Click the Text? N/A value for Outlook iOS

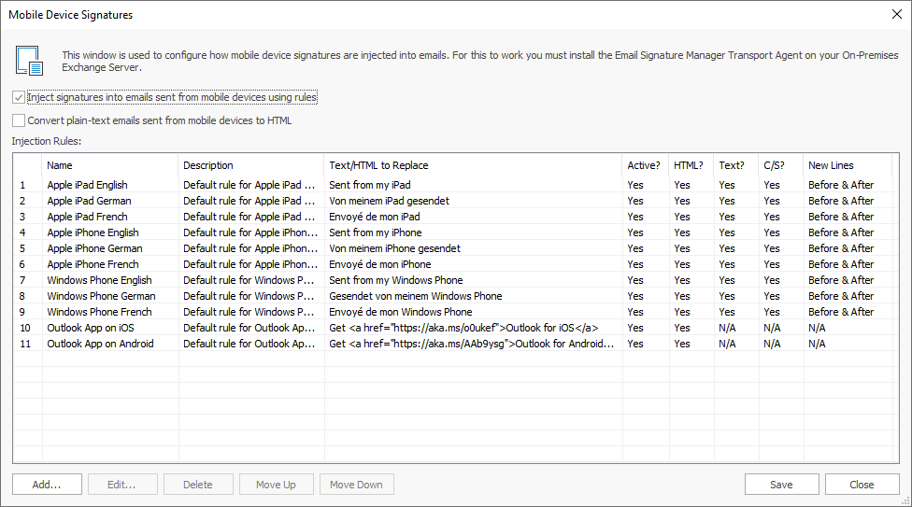[x=727, y=328]
